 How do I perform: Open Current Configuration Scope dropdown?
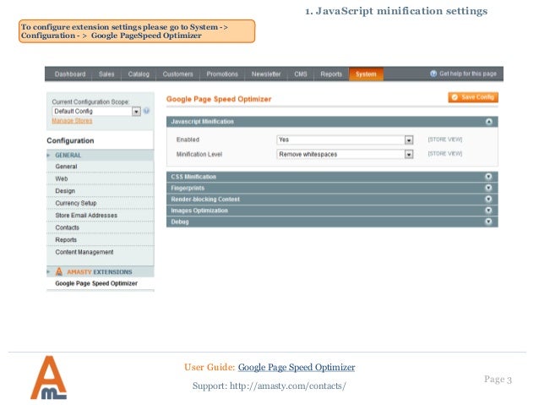[96, 111]
